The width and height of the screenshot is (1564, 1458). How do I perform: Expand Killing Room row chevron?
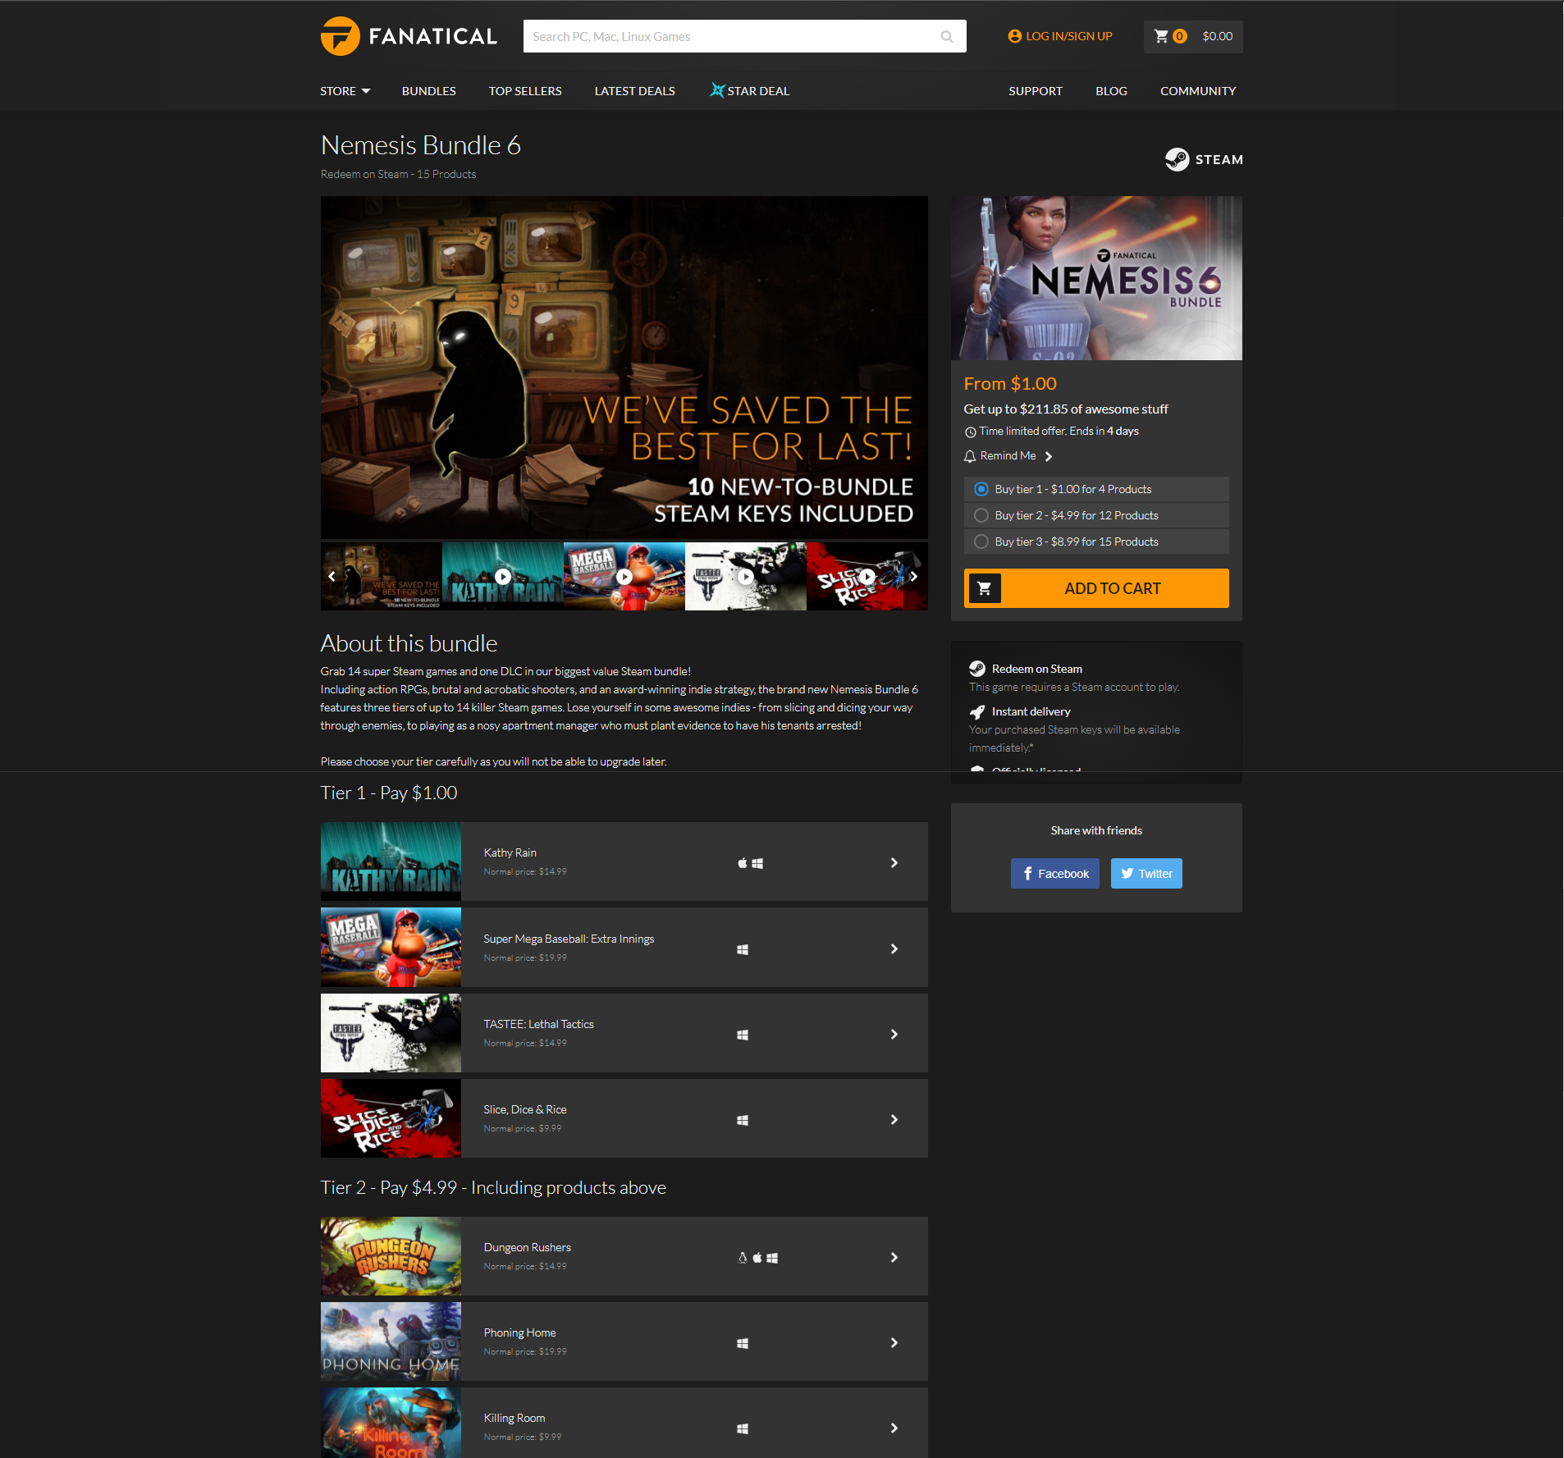click(x=894, y=1428)
